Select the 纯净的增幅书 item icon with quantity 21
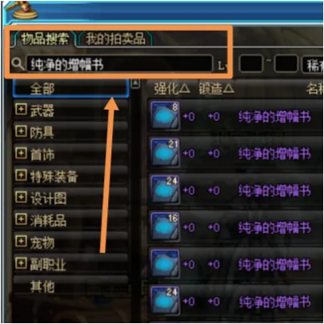324x324 pixels. (x=165, y=152)
